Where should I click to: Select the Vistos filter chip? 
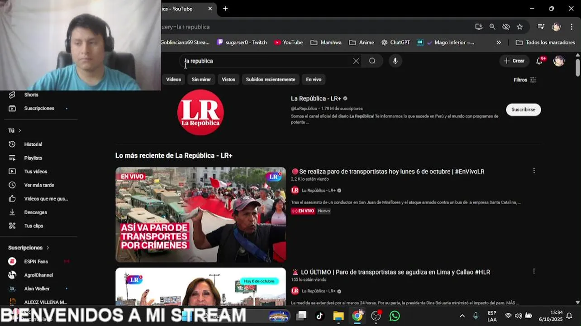(x=229, y=79)
